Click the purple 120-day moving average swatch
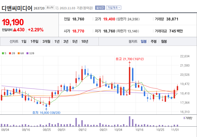 [27, 53]
